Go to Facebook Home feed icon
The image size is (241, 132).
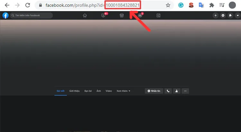(x=85, y=15)
